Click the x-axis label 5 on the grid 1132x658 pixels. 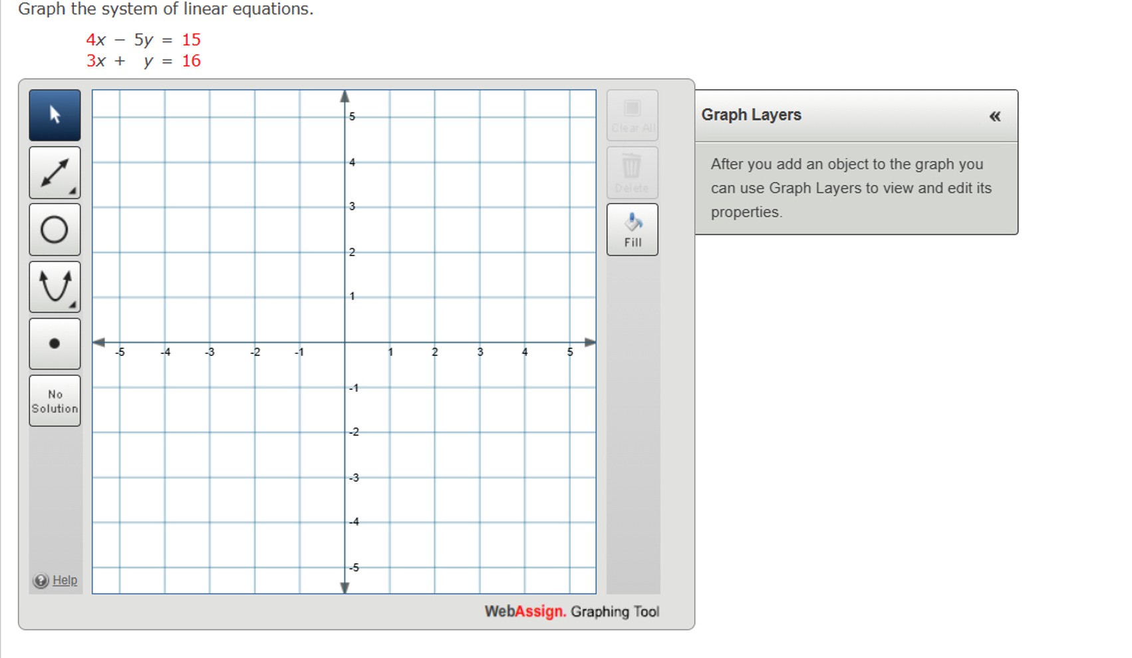pyautogui.click(x=570, y=352)
